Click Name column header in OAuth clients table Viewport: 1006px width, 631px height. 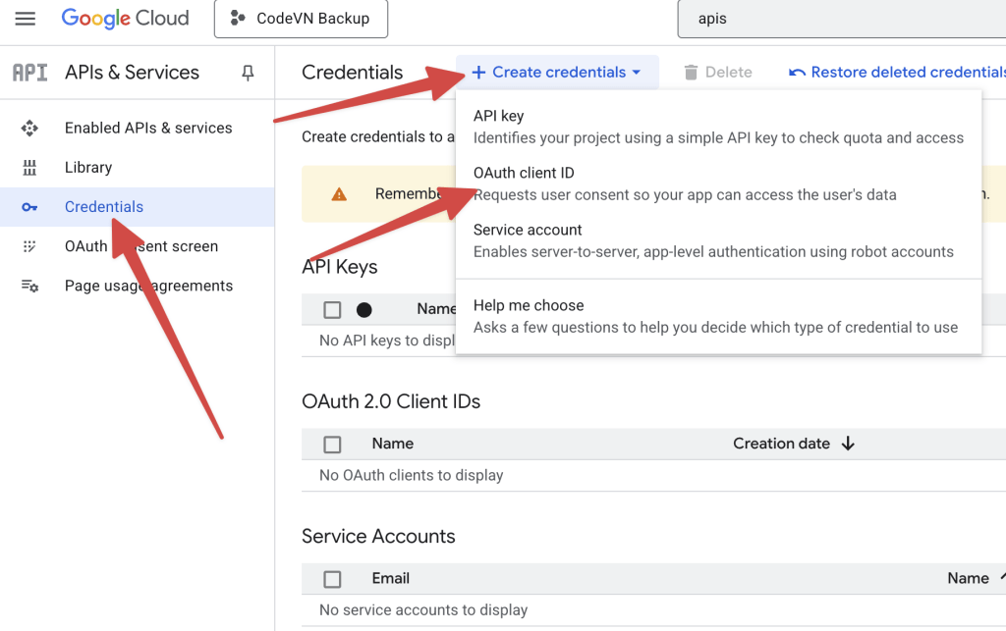[x=393, y=444]
